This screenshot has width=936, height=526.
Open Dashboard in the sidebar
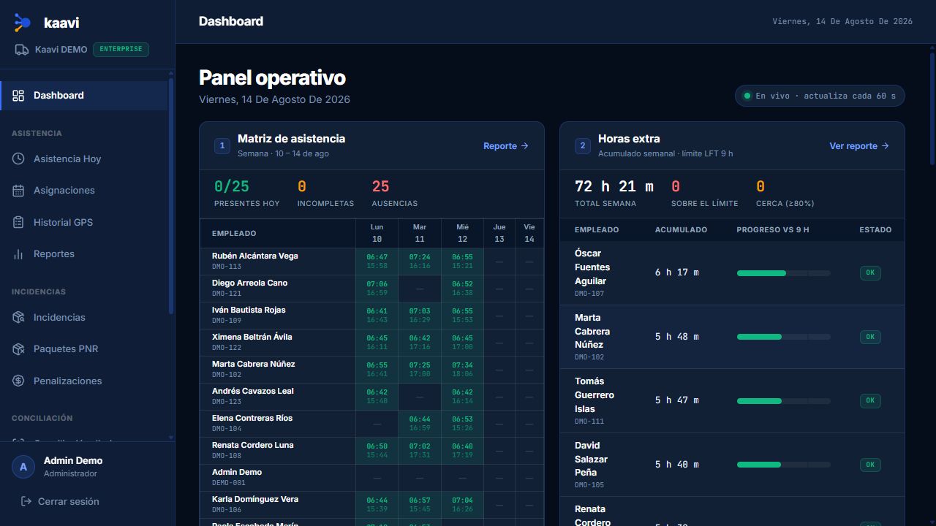point(84,96)
